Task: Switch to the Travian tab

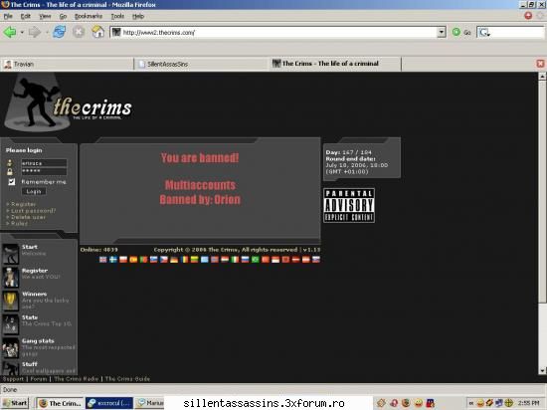Action: tap(67, 65)
